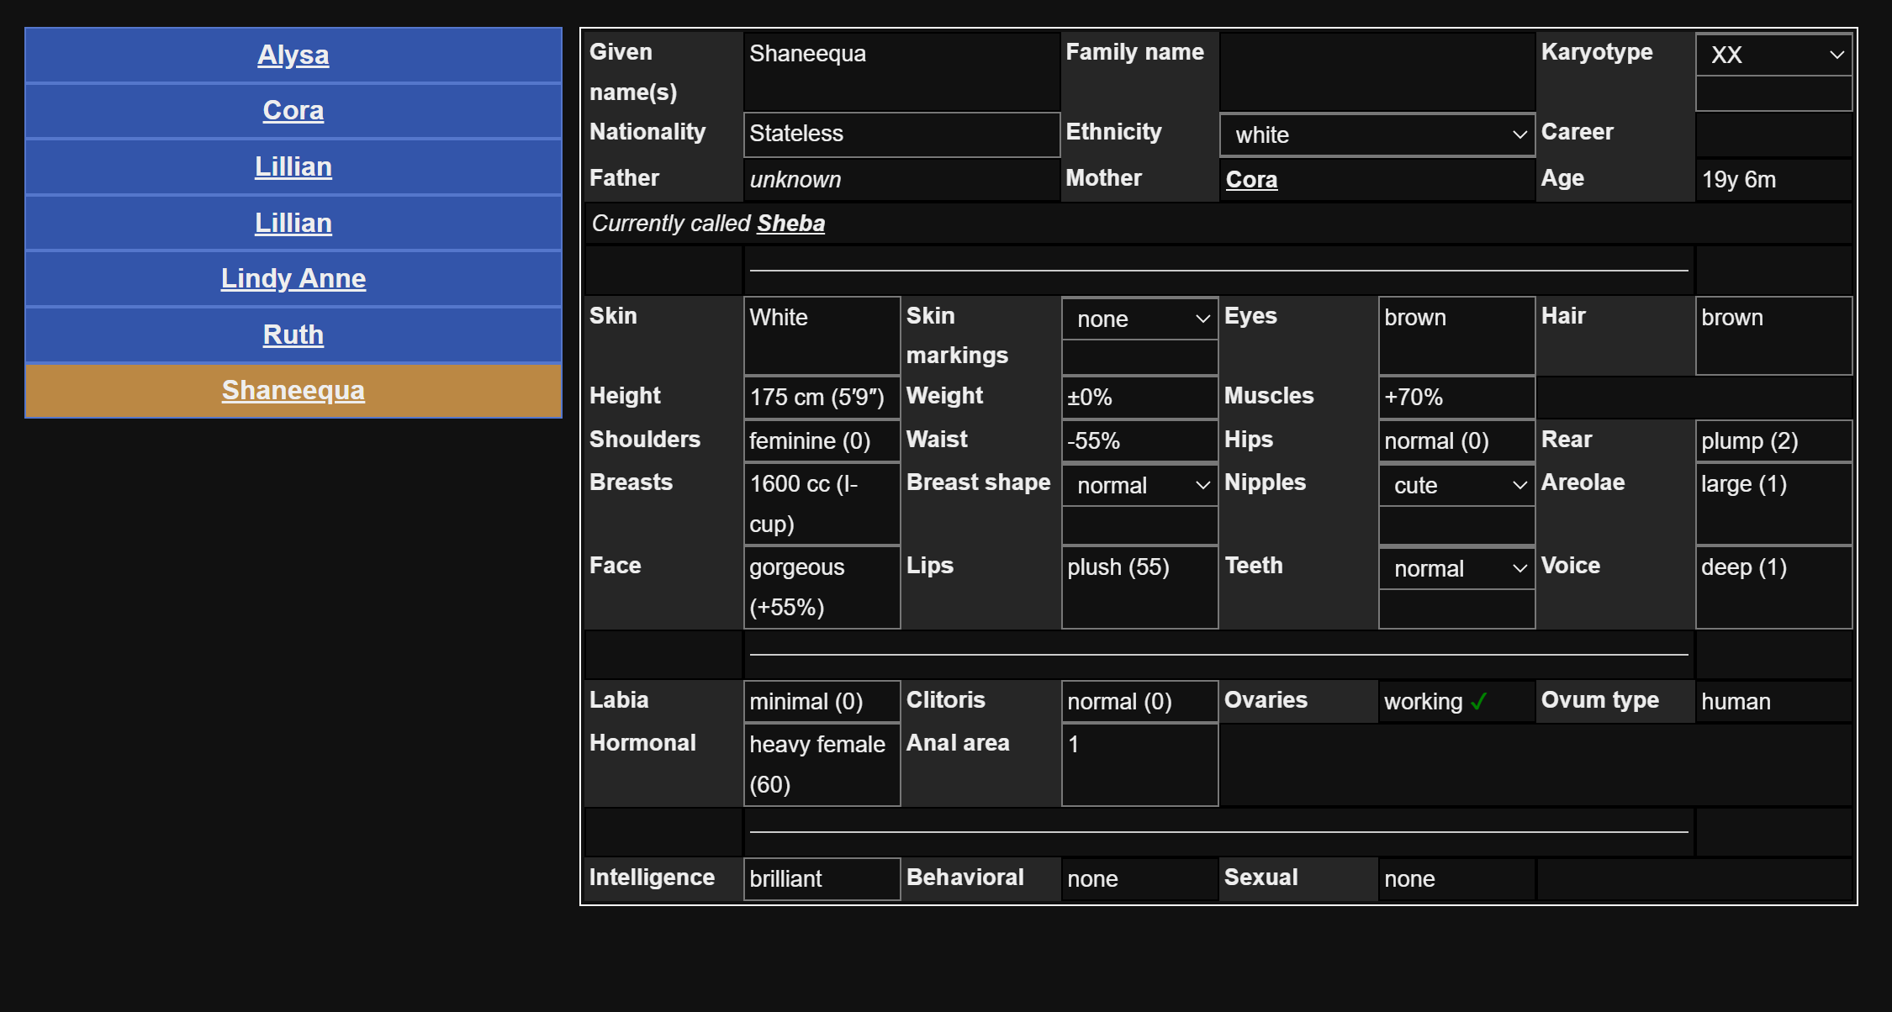Open the Sheba current-name link
This screenshot has height=1012, width=1892.
pyautogui.click(x=790, y=223)
